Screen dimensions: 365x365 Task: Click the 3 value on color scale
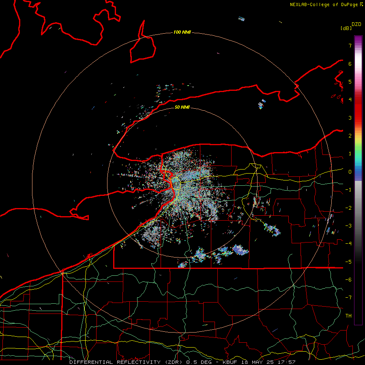[350, 118]
